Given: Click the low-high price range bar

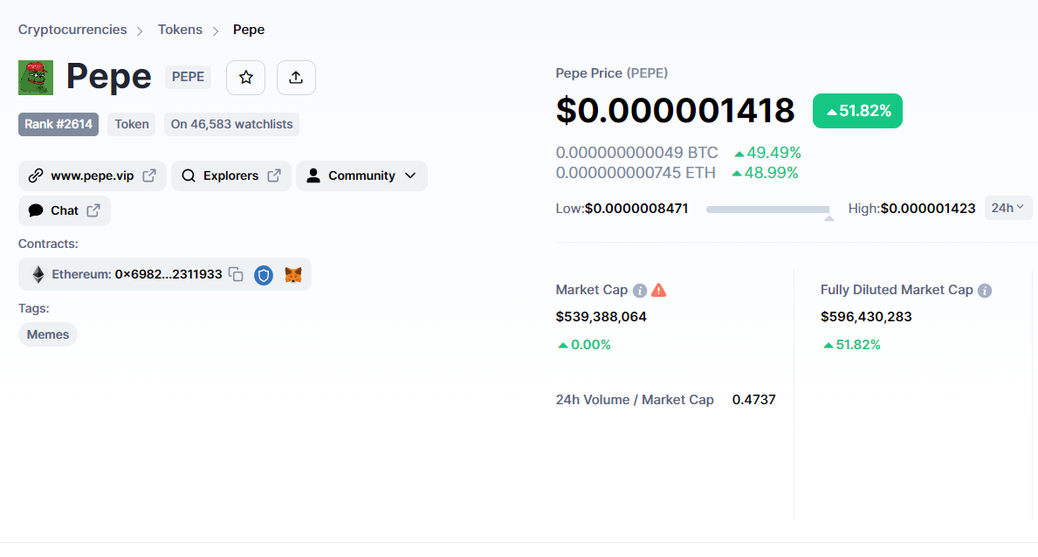Looking at the screenshot, I should 767,210.
